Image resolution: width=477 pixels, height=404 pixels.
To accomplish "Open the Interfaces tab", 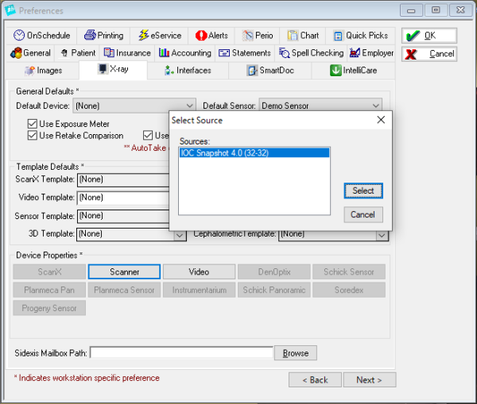I will [188, 71].
